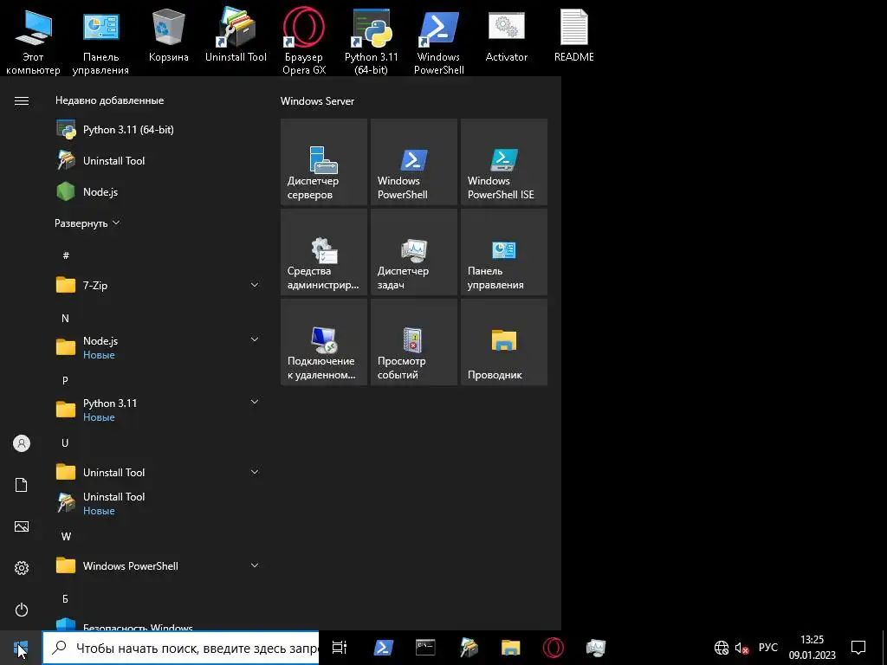The width and height of the screenshot is (887, 665).
Task: Open Opera GX from the taskbar
Action: click(554, 648)
